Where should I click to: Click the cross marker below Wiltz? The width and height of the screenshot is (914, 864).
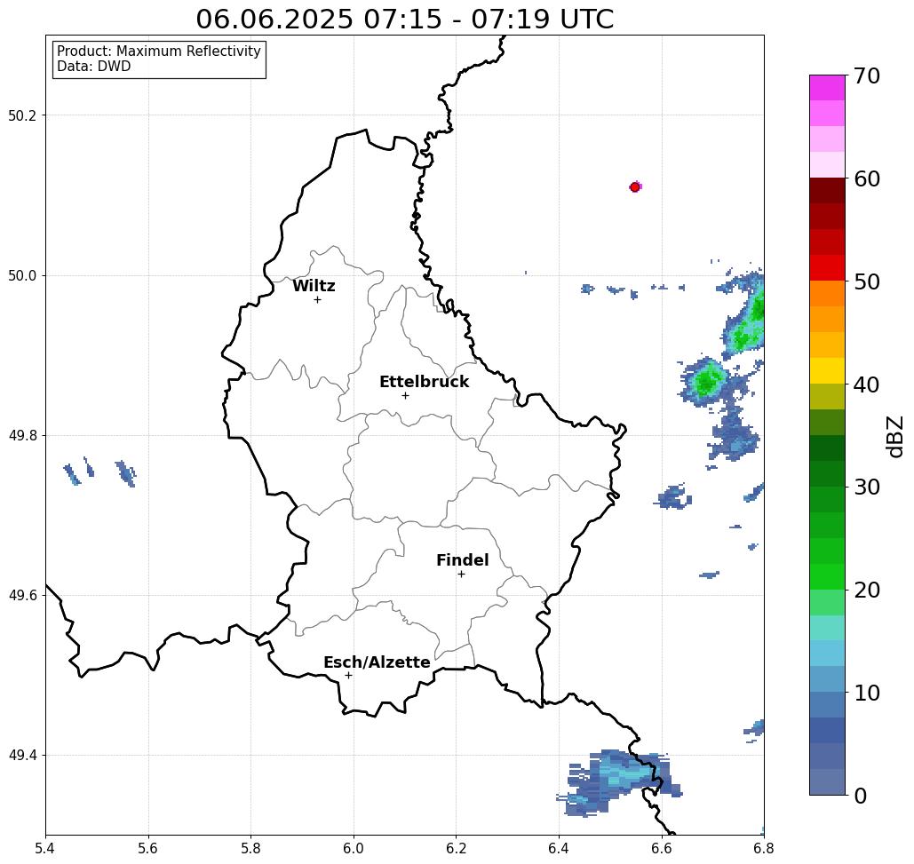click(x=317, y=299)
